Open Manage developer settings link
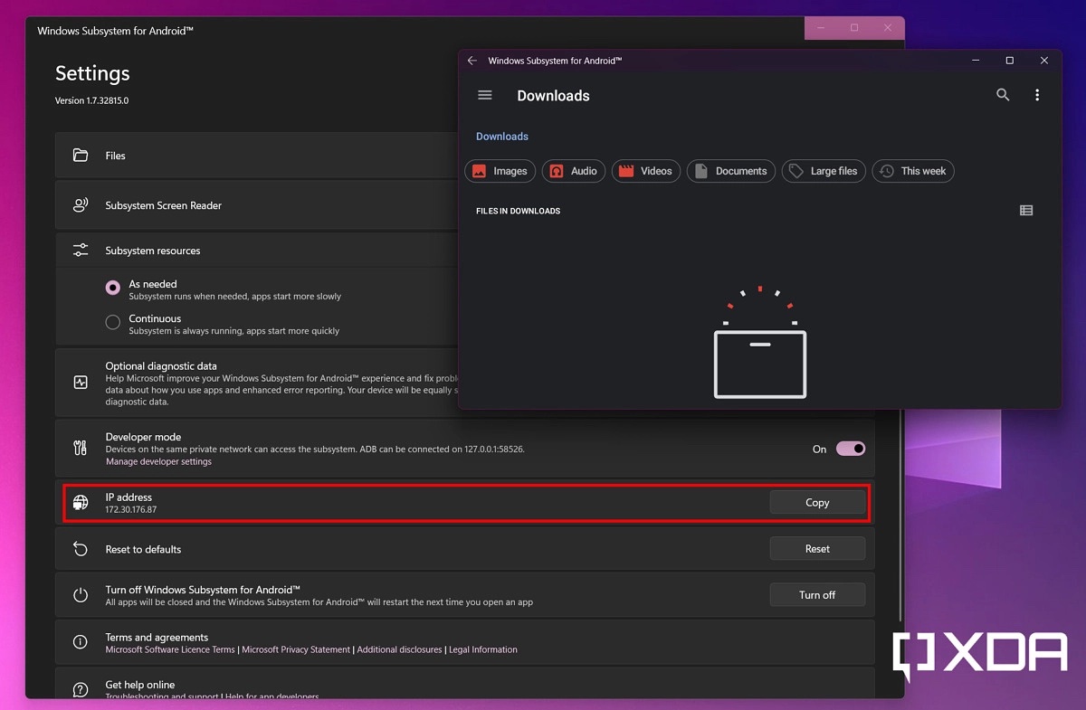1086x710 pixels. (158, 461)
